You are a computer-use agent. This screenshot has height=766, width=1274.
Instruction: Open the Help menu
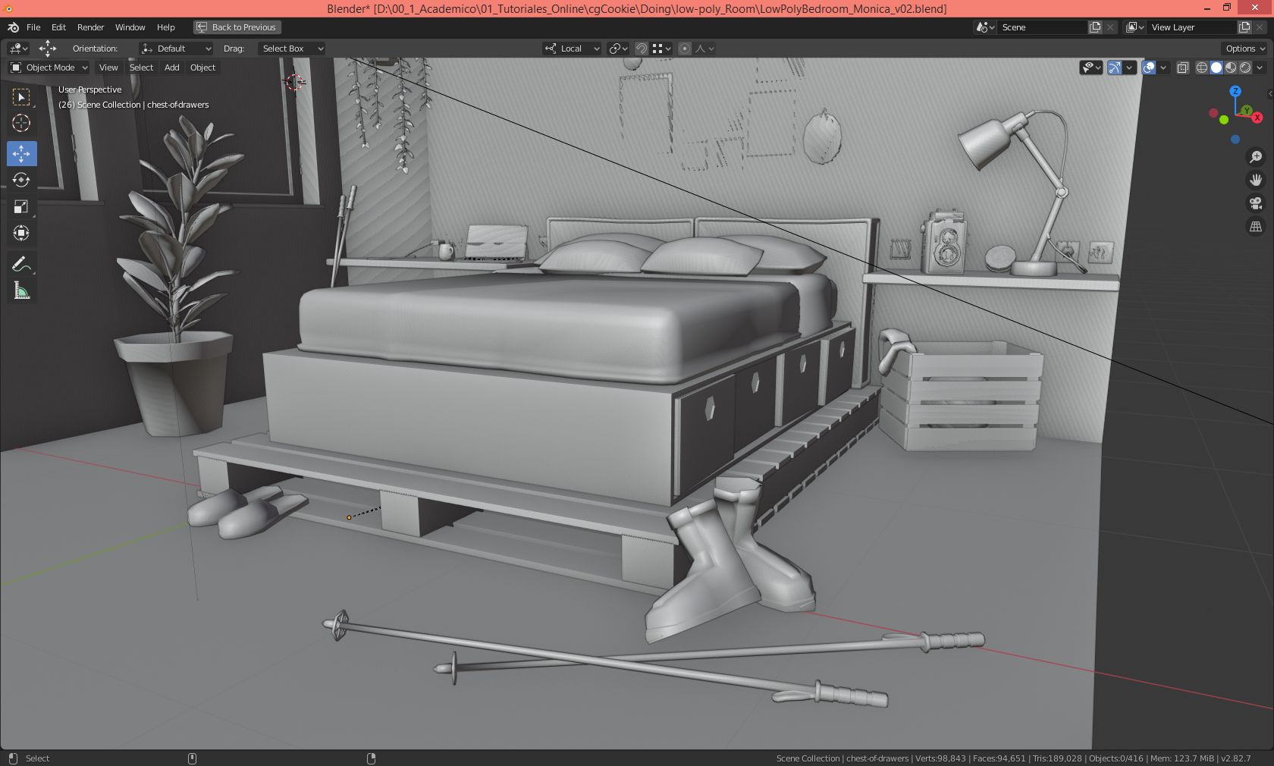tap(165, 27)
